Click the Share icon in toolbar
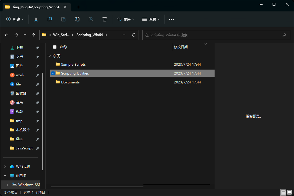Screen dimensions: 294x196 coord(91,19)
